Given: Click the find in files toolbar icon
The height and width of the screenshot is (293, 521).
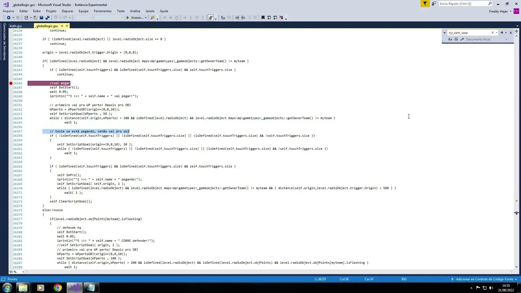Looking at the screenshot, I should coord(153,17).
